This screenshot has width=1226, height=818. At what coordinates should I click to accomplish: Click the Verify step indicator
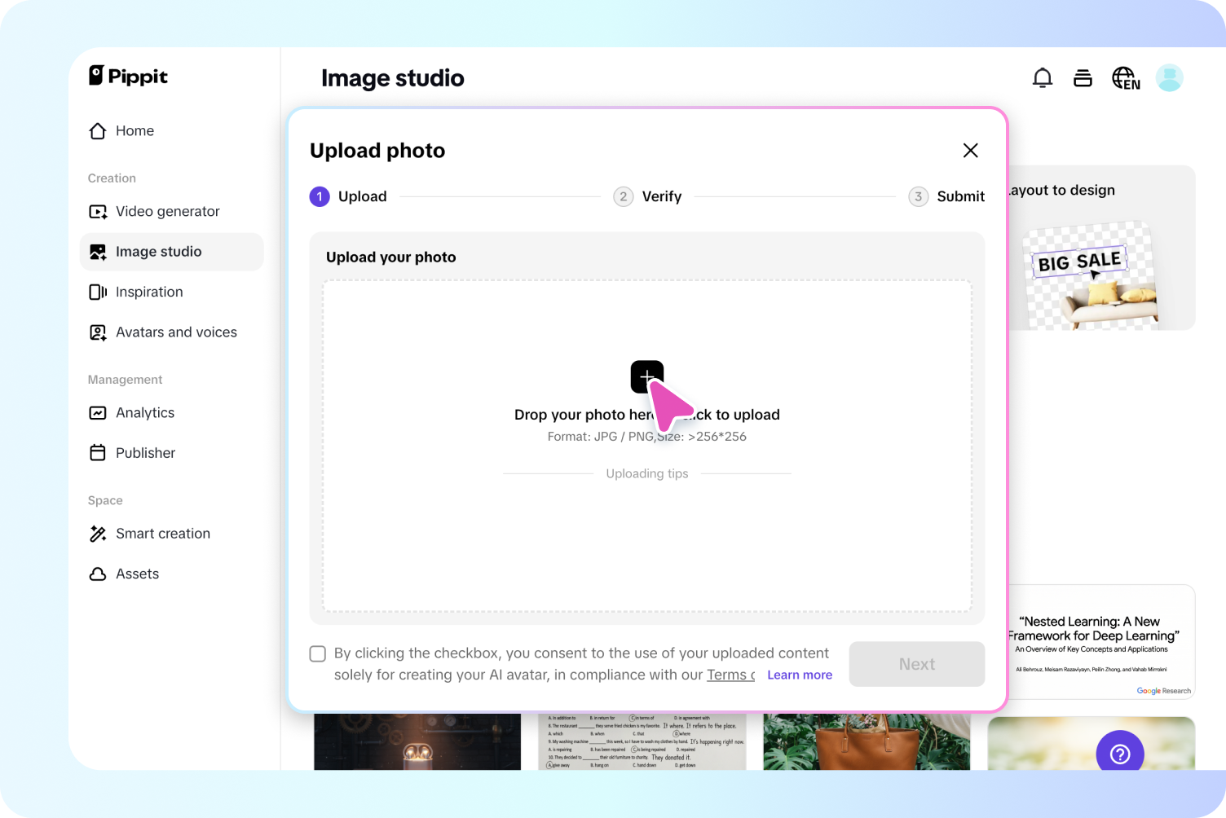pos(623,196)
